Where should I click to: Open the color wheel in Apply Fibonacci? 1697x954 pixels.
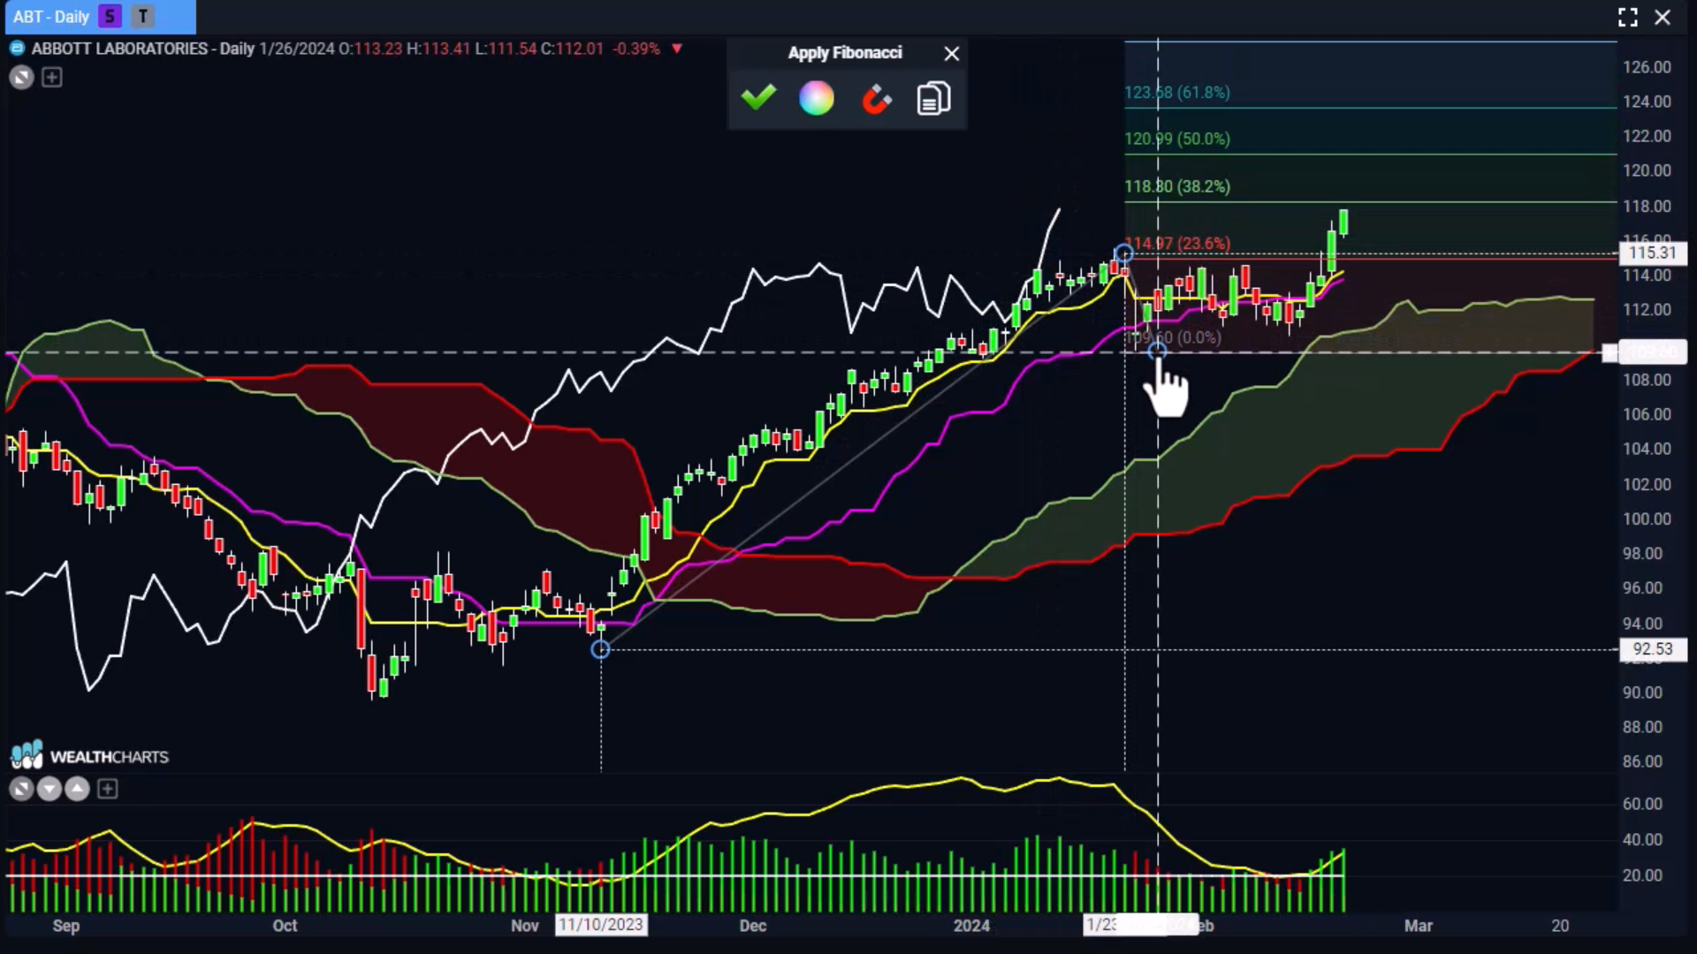coord(817,98)
